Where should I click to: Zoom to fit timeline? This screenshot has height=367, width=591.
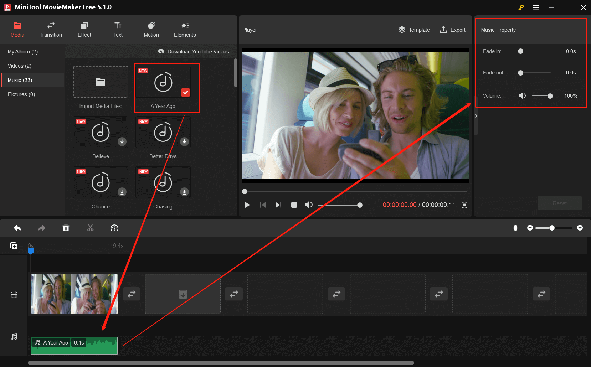coord(515,228)
